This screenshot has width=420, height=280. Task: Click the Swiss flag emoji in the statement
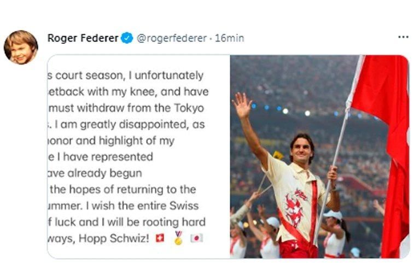[160, 238]
